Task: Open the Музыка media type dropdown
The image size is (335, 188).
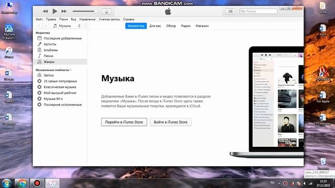Action: [x=66, y=26]
